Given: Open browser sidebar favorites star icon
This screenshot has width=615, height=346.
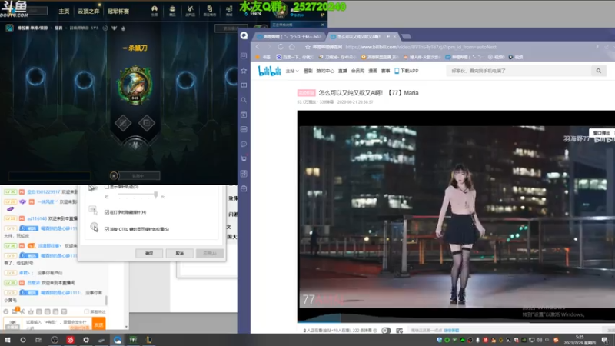Looking at the screenshot, I should coord(244,71).
